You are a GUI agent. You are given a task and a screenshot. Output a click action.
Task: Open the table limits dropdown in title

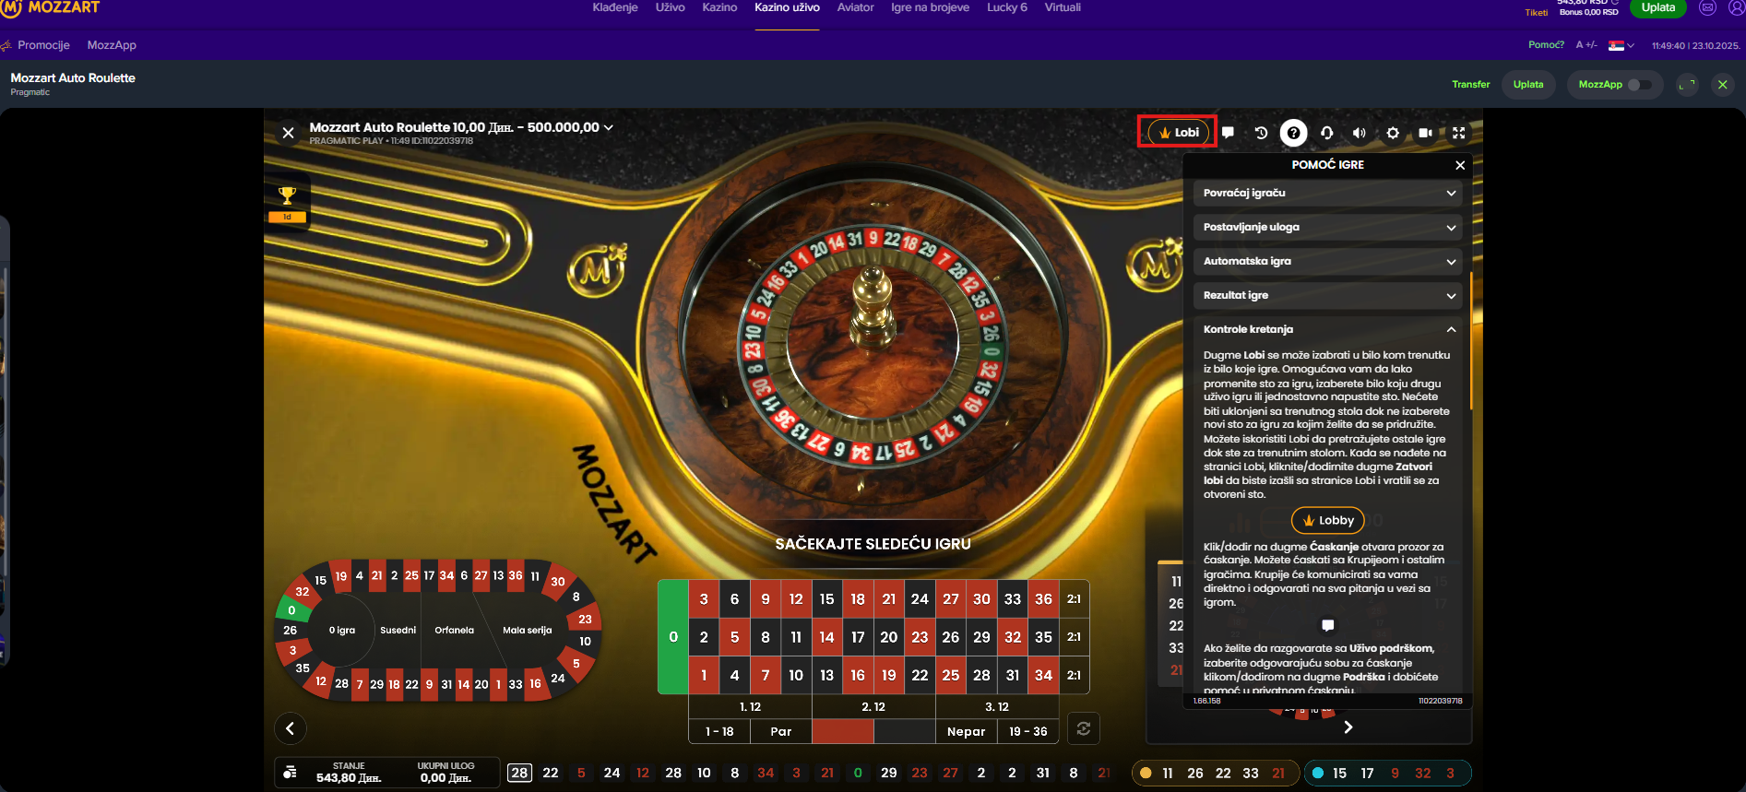coord(608,128)
